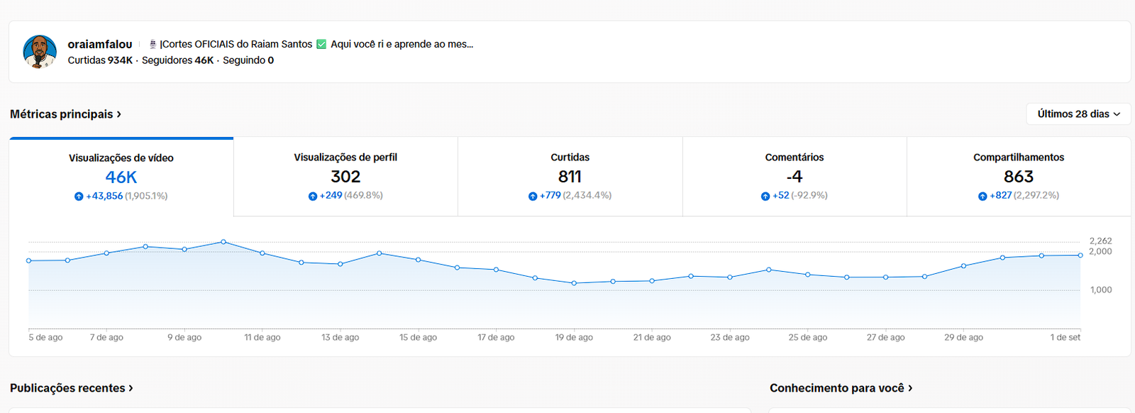Screen dimensions: 1135x413
Task: Expand the "Métricas principais" section chevron
Action: pyautogui.click(x=119, y=114)
